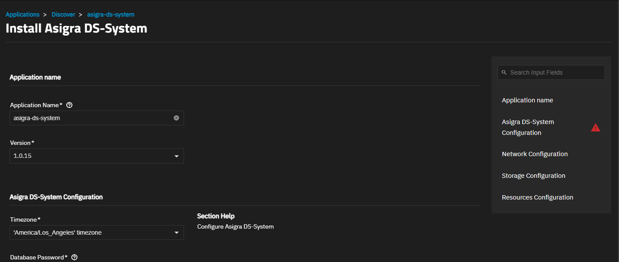Go to Applications breadcrumb link
Screen dimensions: 619x262
pyautogui.click(x=23, y=15)
